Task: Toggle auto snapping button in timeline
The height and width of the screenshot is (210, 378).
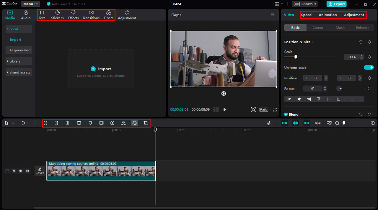Action: click(x=296, y=123)
